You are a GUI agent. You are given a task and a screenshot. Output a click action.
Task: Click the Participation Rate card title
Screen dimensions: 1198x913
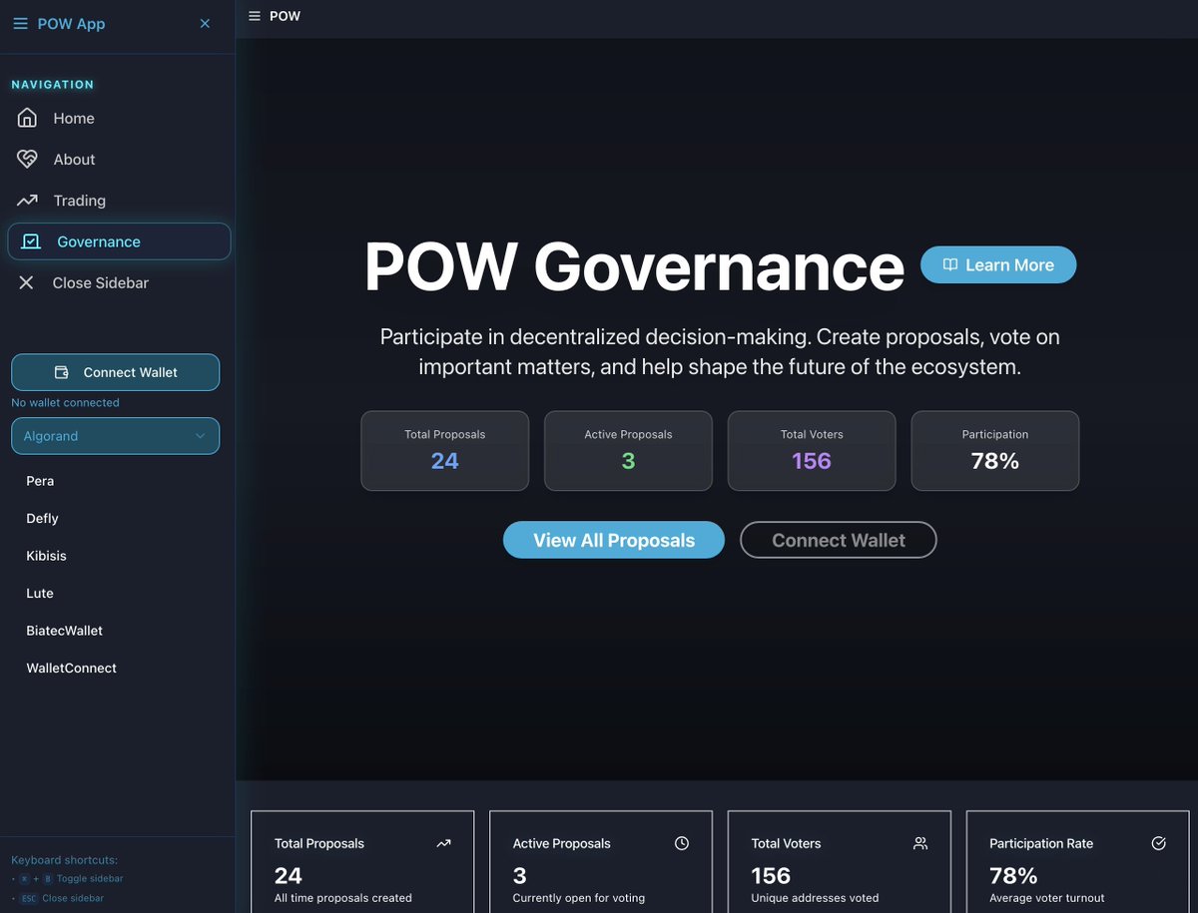click(x=1041, y=843)
